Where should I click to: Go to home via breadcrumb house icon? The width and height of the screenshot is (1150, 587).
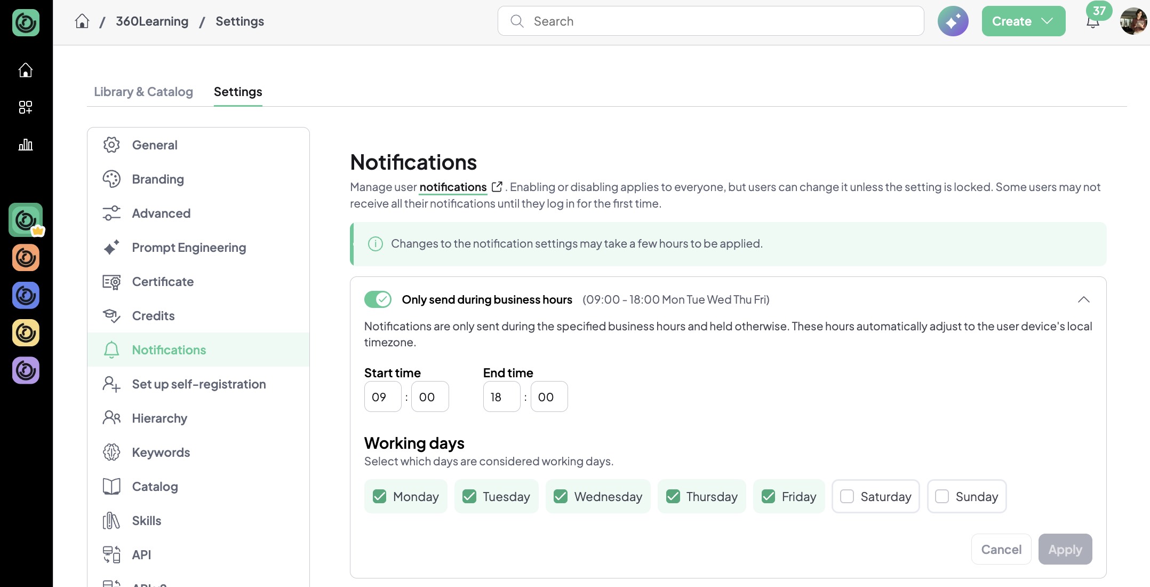(82, 21)
